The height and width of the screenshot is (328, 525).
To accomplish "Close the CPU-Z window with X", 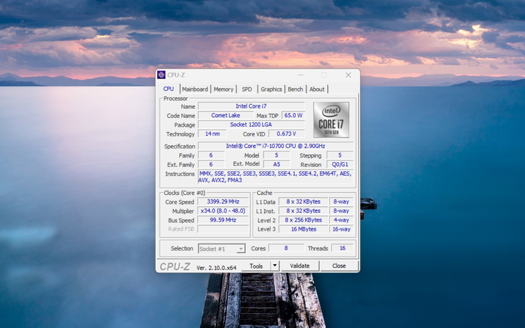I will 348,75.
